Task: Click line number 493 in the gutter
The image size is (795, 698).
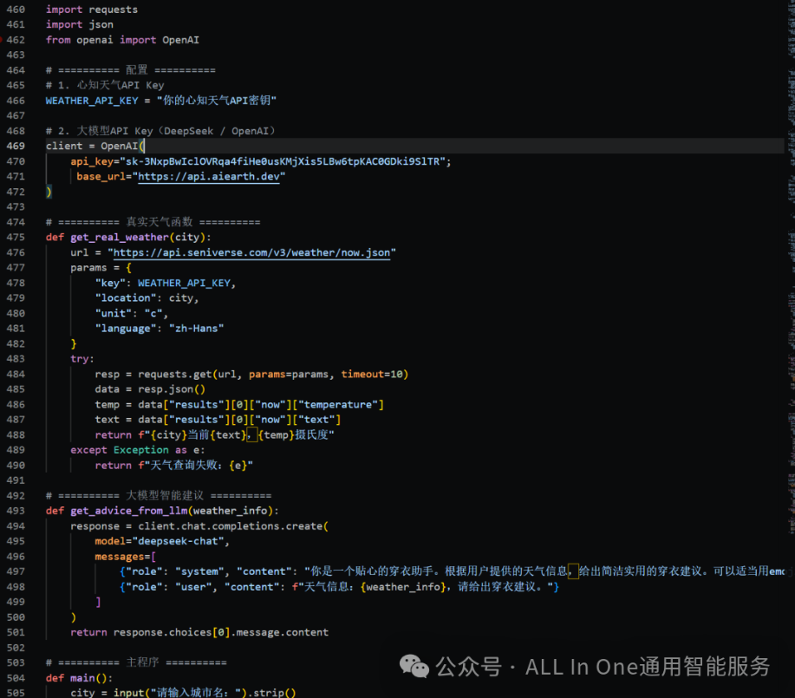Action: pos(16,511)
